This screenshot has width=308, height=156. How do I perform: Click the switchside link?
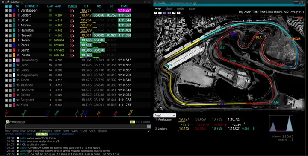click(19, 131)
